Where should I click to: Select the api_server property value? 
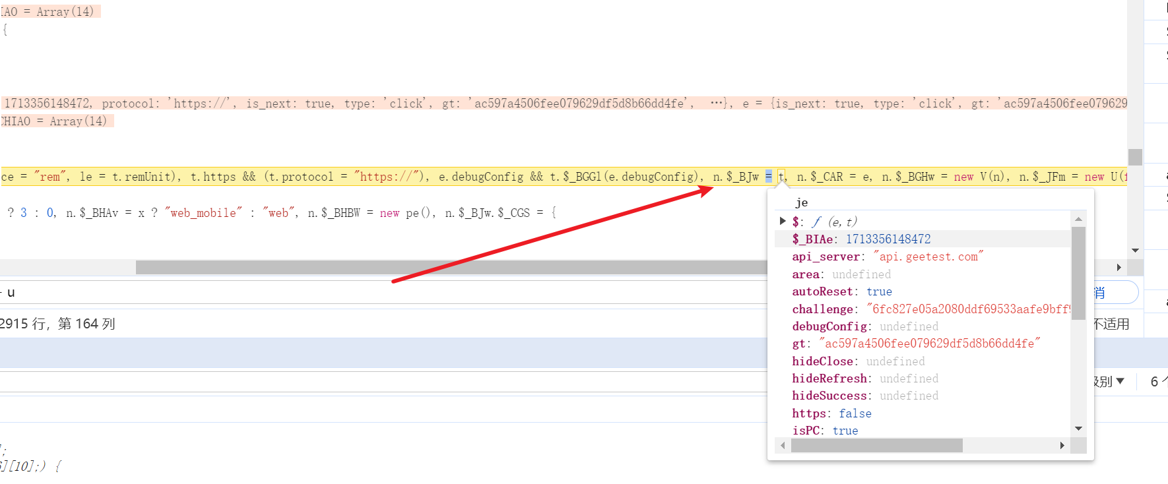[928, 257]
